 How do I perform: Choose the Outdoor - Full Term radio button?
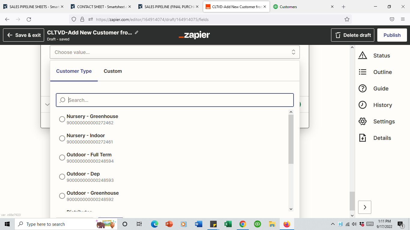[x=62, y=158]
